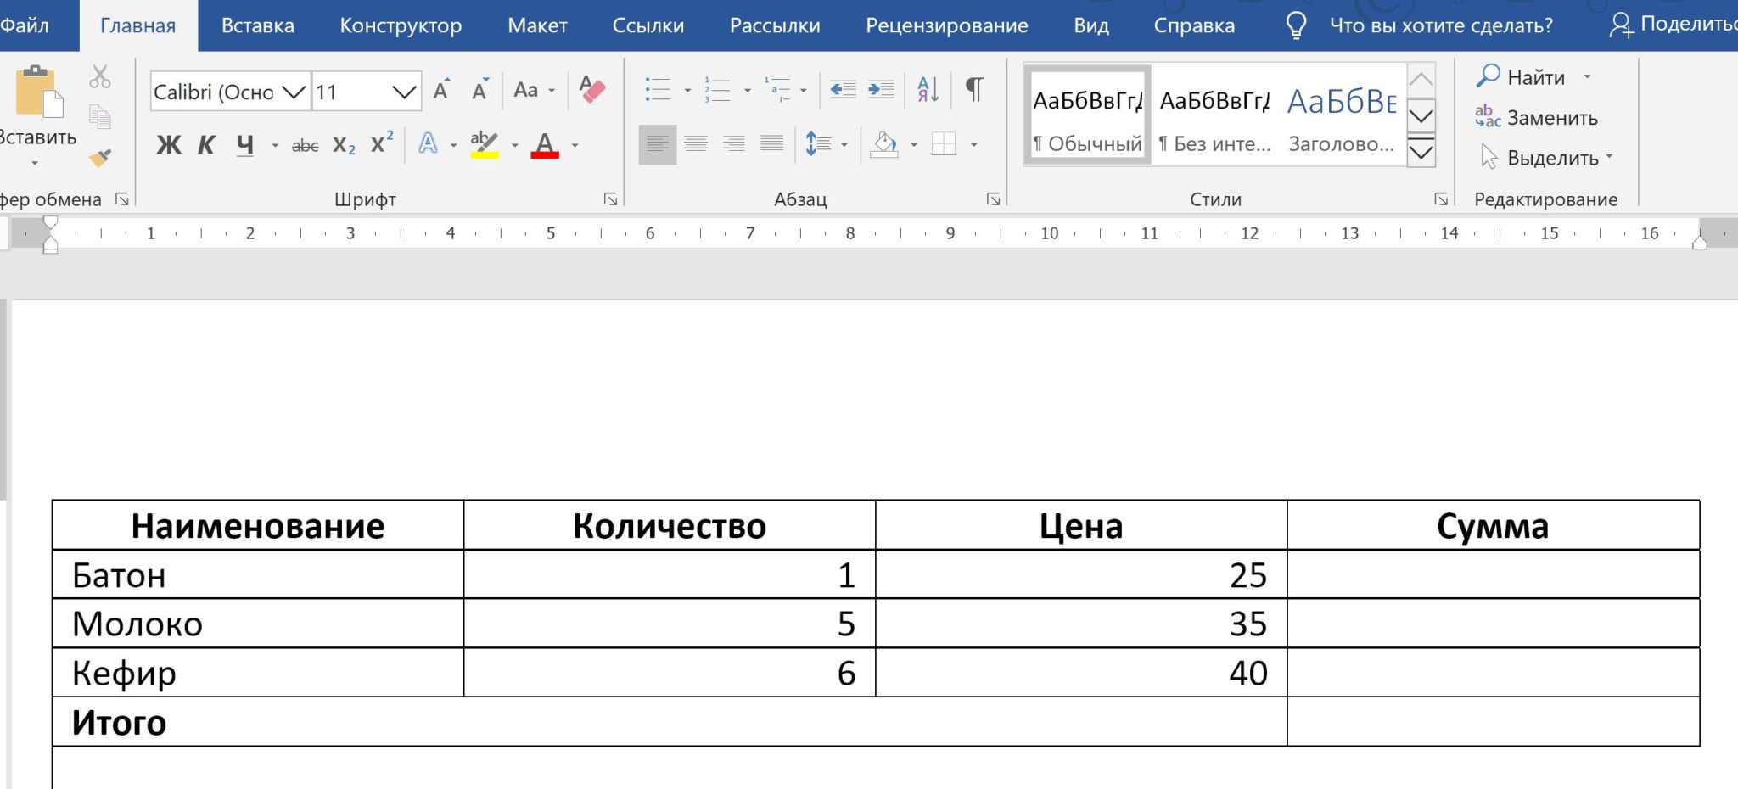Screen dimensions: 1738x789
Task: Open the Clipboard pane launcher
Action: [122, 199]
